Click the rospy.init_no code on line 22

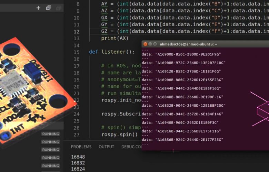[121, 100]
